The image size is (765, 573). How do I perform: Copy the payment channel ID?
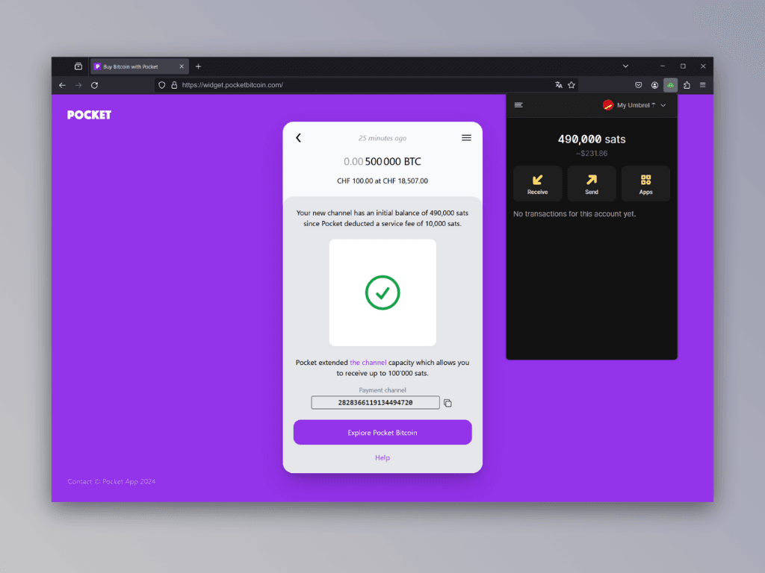(447, 403)
